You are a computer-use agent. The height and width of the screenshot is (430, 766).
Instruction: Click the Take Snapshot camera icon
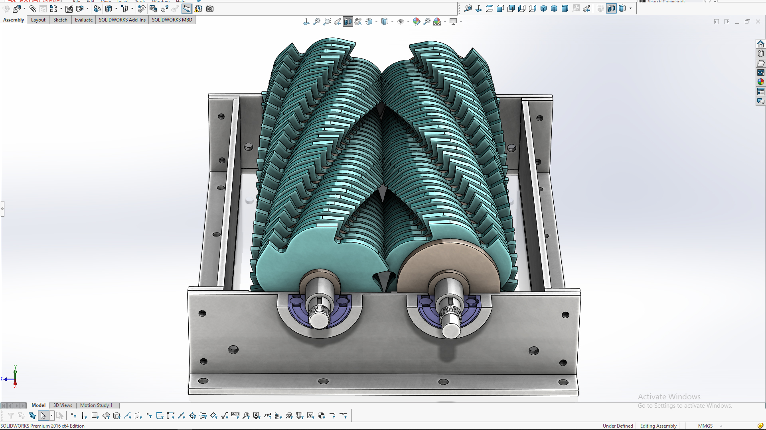click(210, 9)
